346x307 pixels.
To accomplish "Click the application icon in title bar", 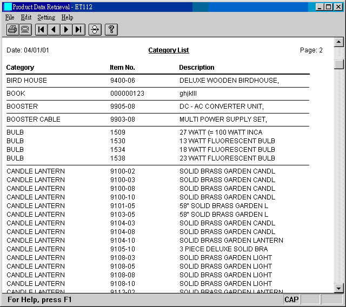I will pyautogui.click(x=8, y=7).
